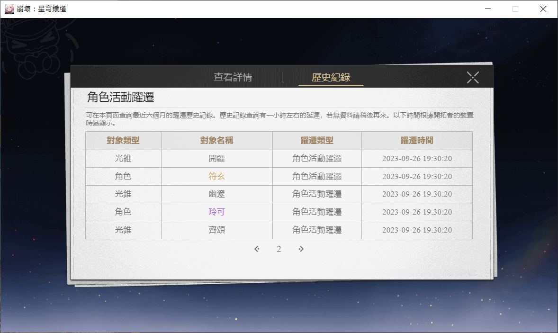Click the timestamp in 齊頌 row
This screenshot has width=558, height=333.
417,230
